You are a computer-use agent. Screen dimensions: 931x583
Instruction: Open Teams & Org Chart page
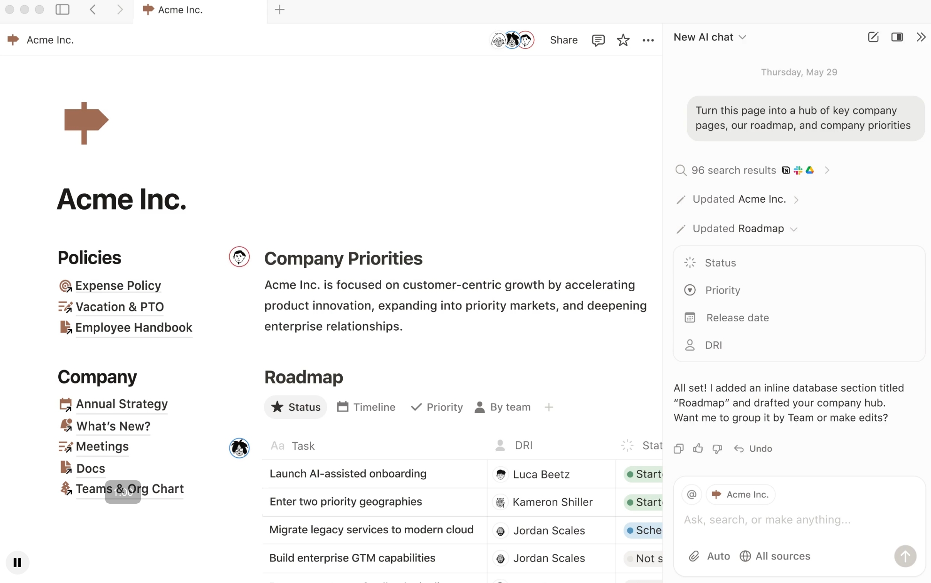tap(122, 489)
